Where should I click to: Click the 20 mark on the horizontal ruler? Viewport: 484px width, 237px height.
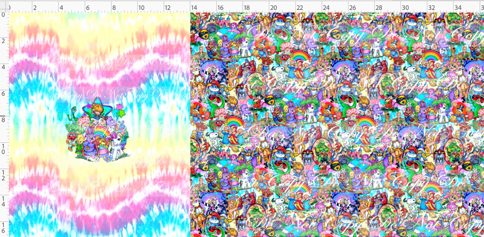point(273,7)
